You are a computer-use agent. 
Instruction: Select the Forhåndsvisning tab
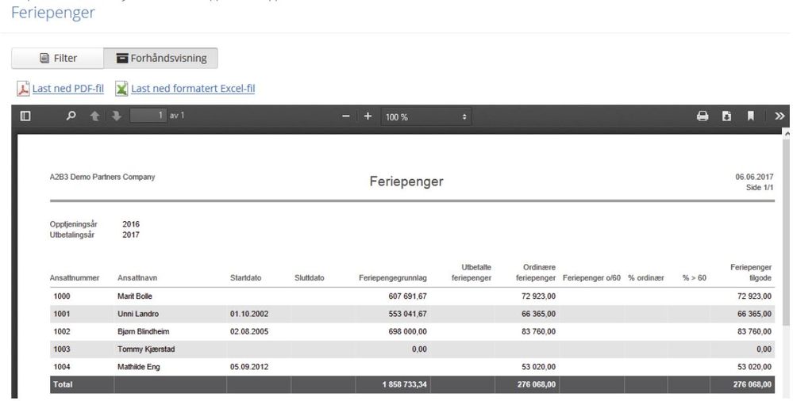(161, 58)
